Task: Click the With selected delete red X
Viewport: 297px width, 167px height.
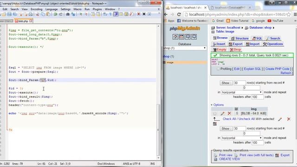Action: 289,119
